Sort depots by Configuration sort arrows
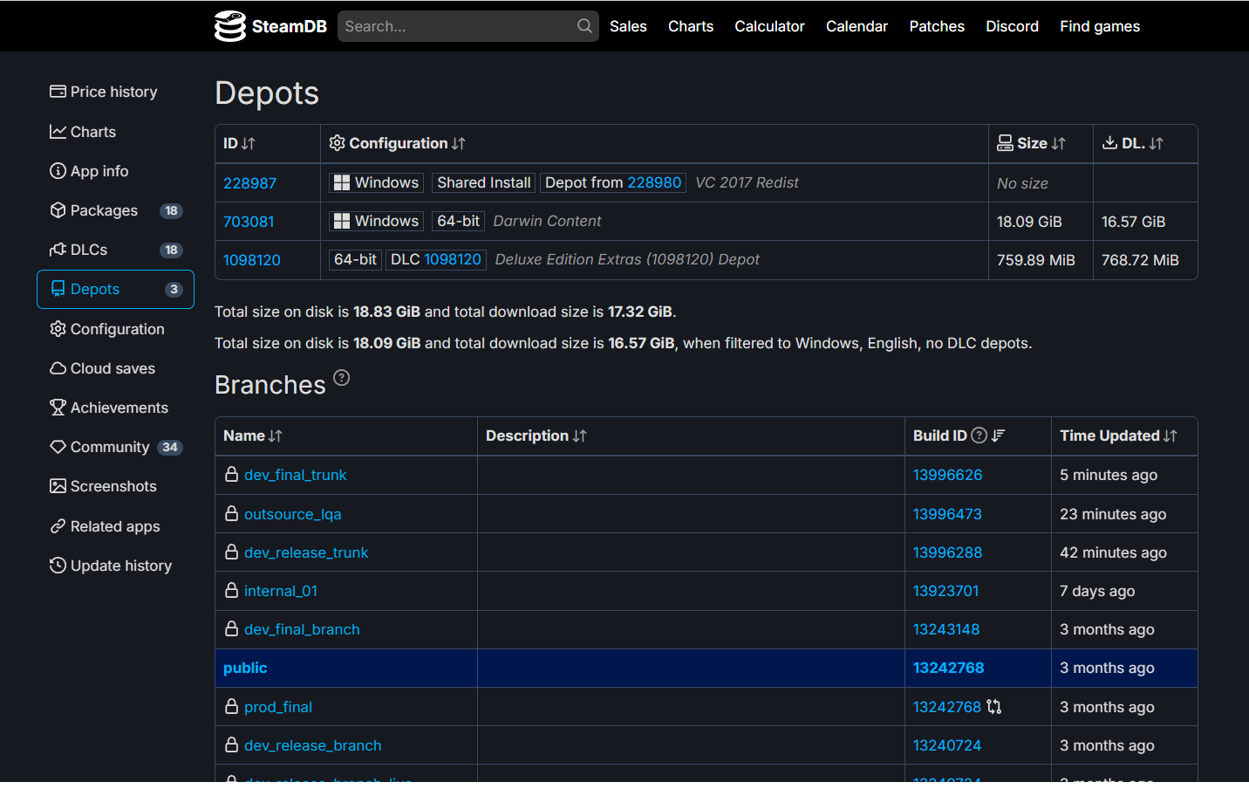 pos(459,143)
